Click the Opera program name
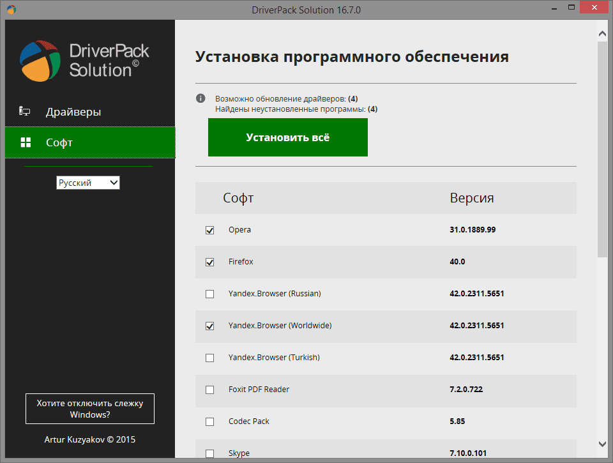The height and width of the screenshot is (463, 613). [239, 230]
